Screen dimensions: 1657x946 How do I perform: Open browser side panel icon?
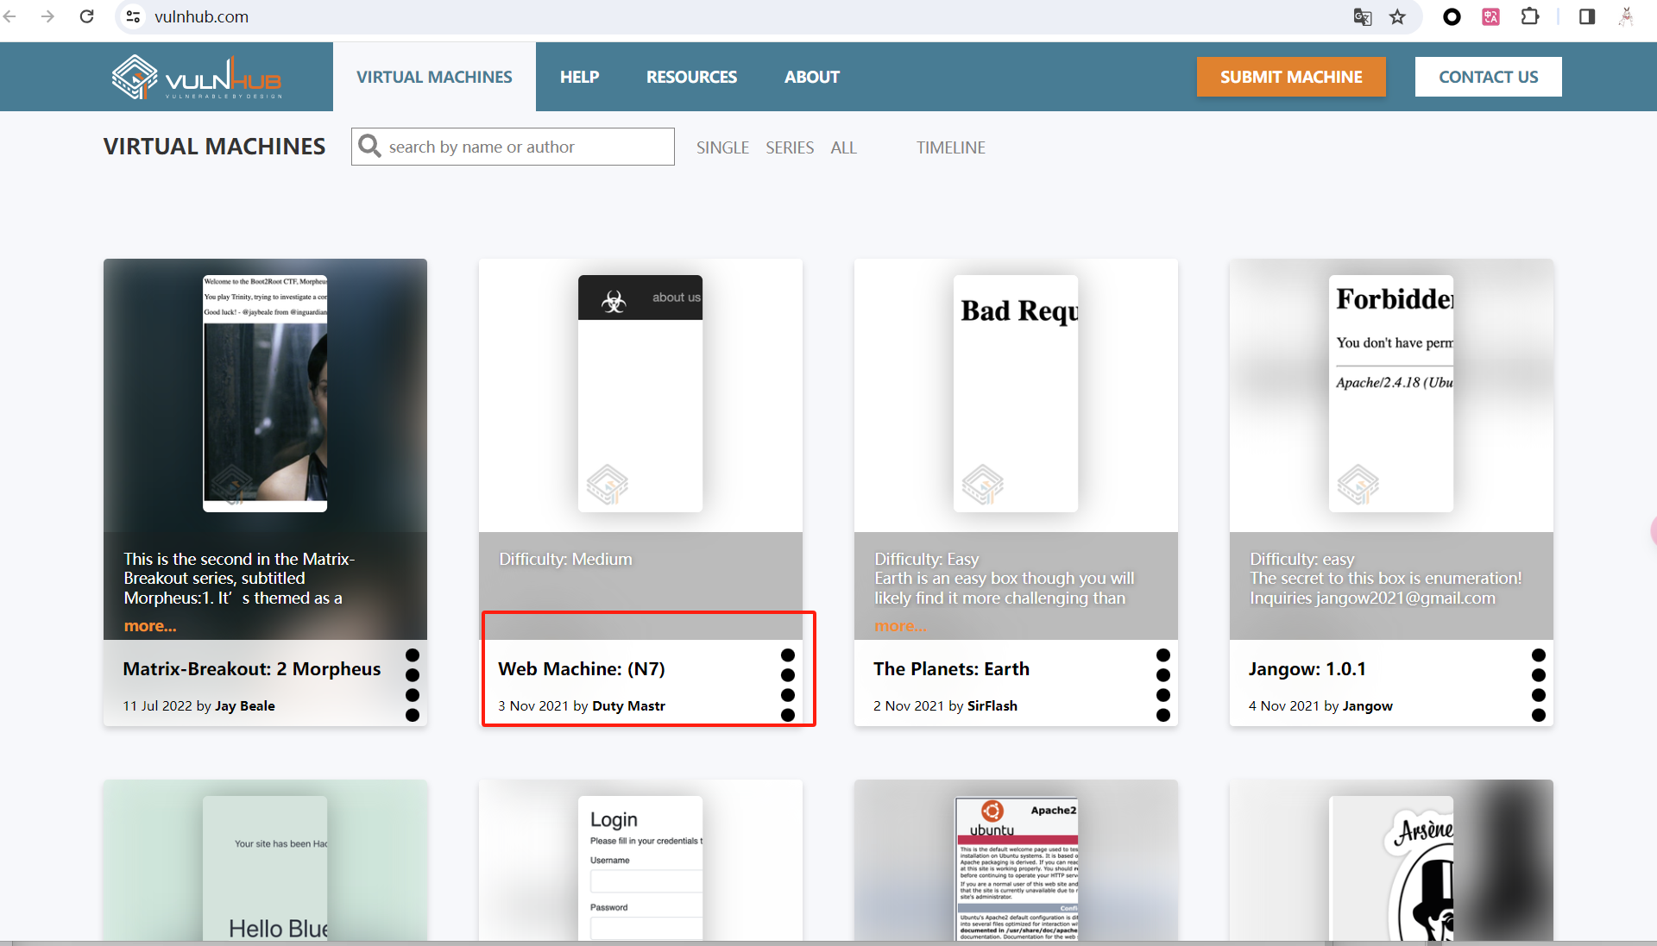coord(1586,16)
